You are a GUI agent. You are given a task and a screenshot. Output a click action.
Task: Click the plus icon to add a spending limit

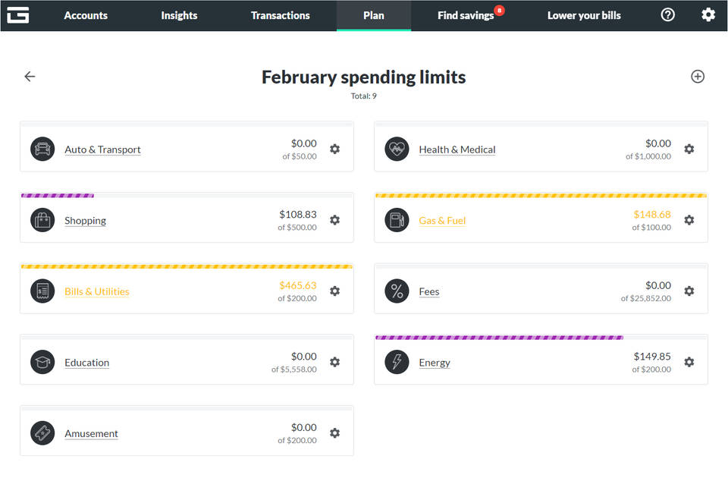698,76
